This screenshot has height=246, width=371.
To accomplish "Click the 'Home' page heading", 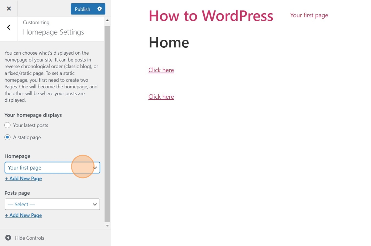I will click(x=169, y=43).
